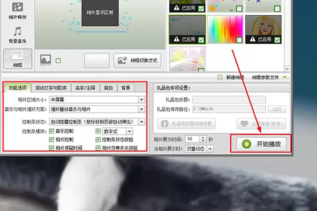Toggle the checkbox beside the frame image icon
Image resolution: width=317 pixels, height=211 pixels.
(x=58, y=60)
